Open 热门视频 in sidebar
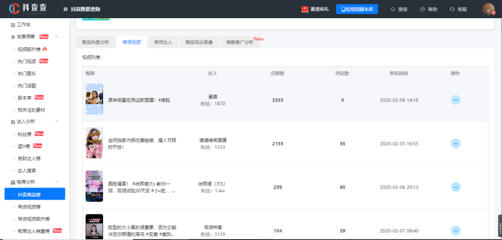The height and width of the screenshot is (240, 502). point(27,61)
